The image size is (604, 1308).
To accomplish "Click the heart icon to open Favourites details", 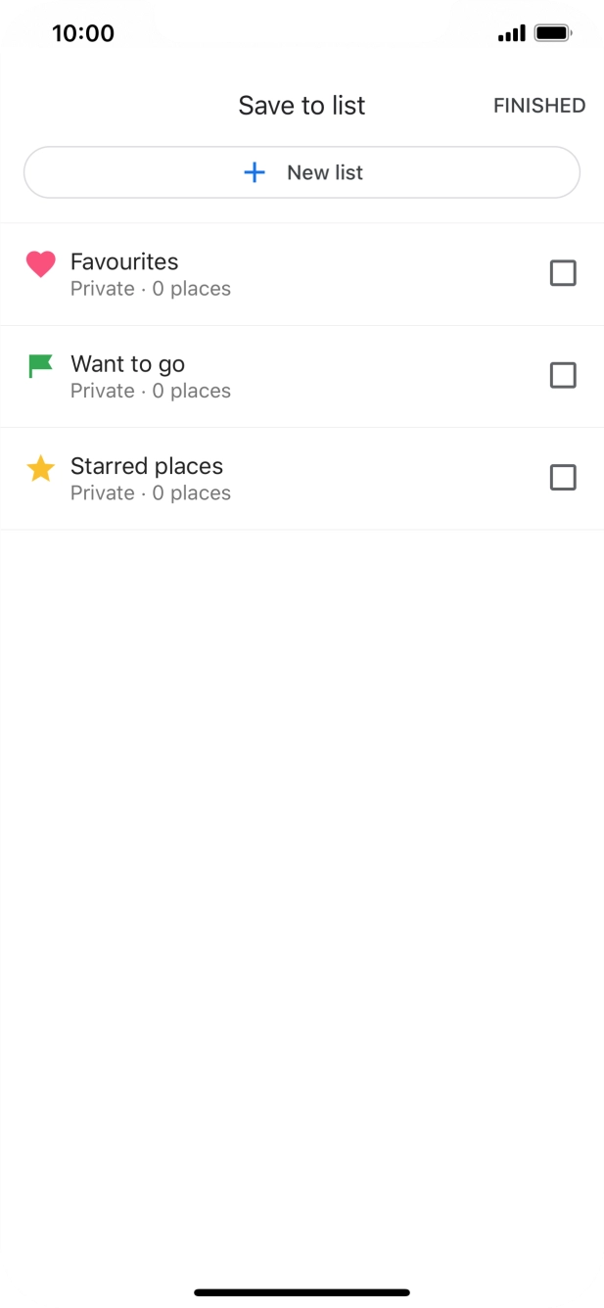I will [x=40, y=263].
